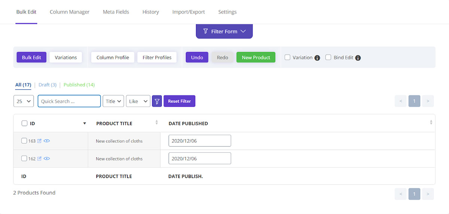Viewport: 449px width, 214px height.
Task: Open Filter Profiles
Action: click(157, 58)
